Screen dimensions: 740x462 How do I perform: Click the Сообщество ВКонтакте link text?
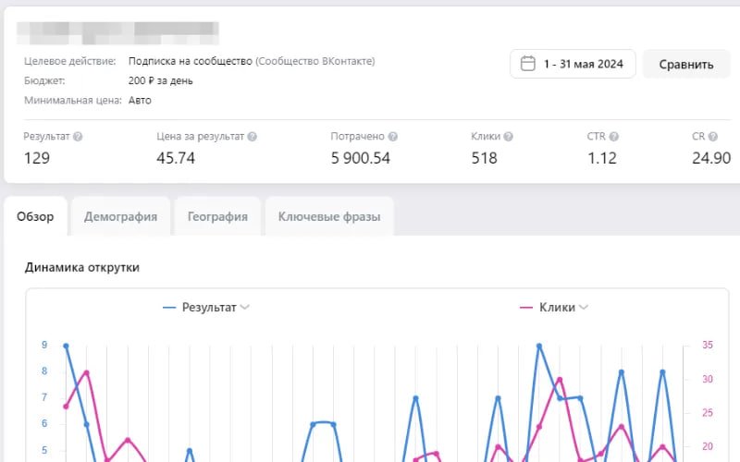315,61
